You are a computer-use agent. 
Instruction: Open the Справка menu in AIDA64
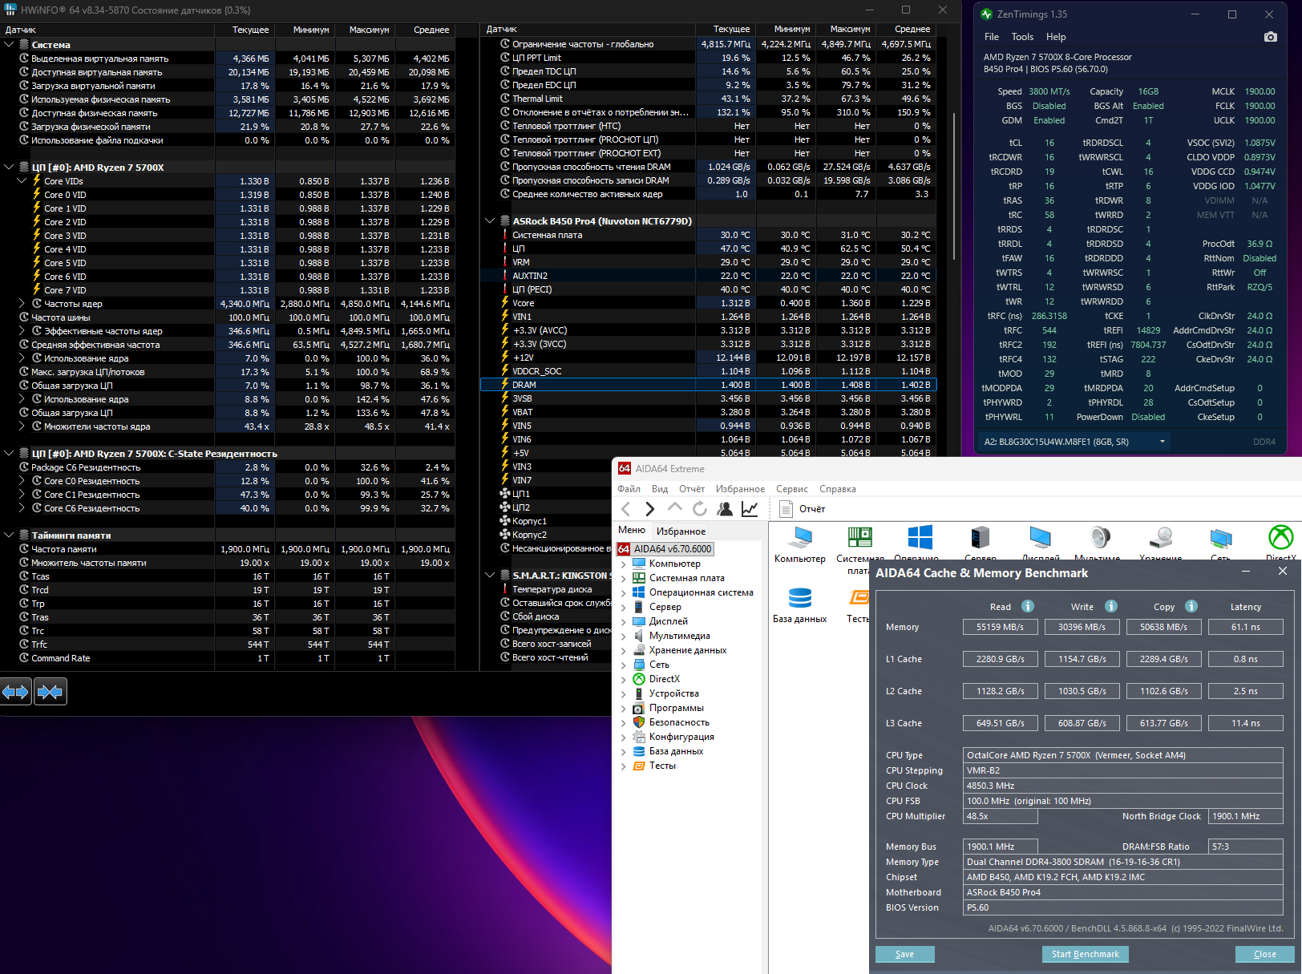coord(838,489)
